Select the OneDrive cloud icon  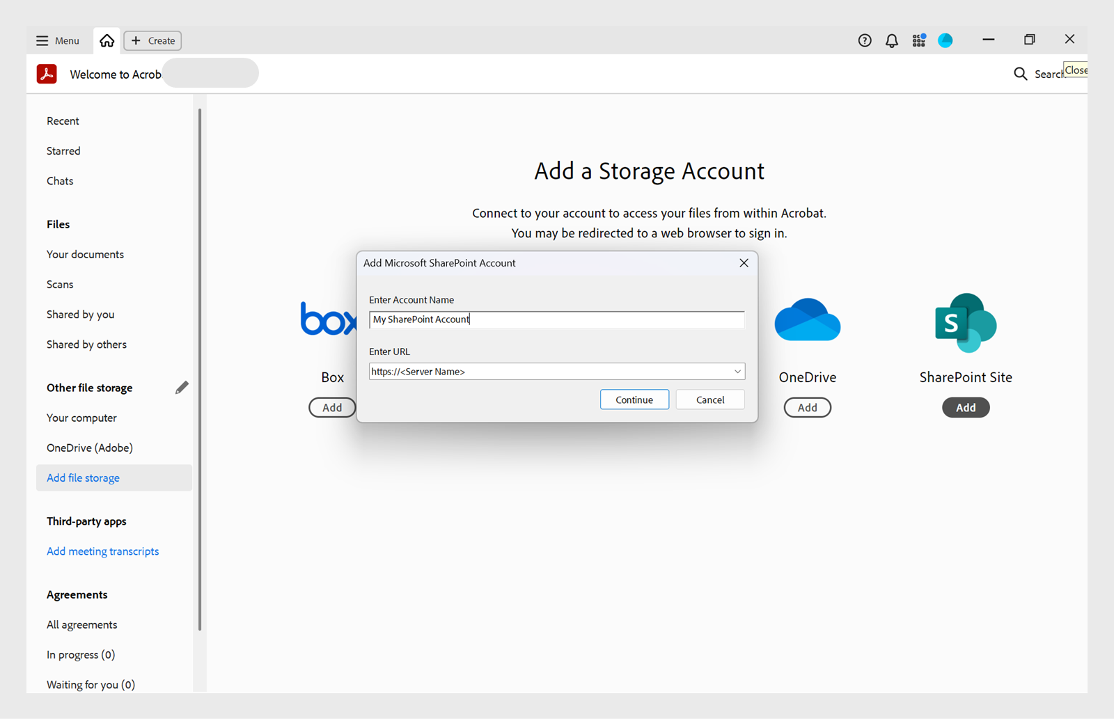(806, 319)
